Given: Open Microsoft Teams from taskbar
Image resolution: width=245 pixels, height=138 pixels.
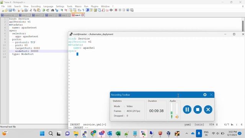Looking at the screenshot, I should coord(101,133).
